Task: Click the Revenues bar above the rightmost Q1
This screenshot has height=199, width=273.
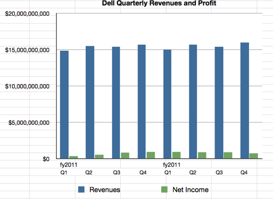Action: [x=167, y=104]
